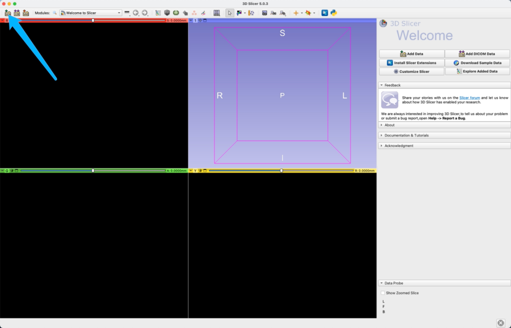This screenshot has width=511, height=328.
Task: Expand the About section
Action: tap(444, 125)
